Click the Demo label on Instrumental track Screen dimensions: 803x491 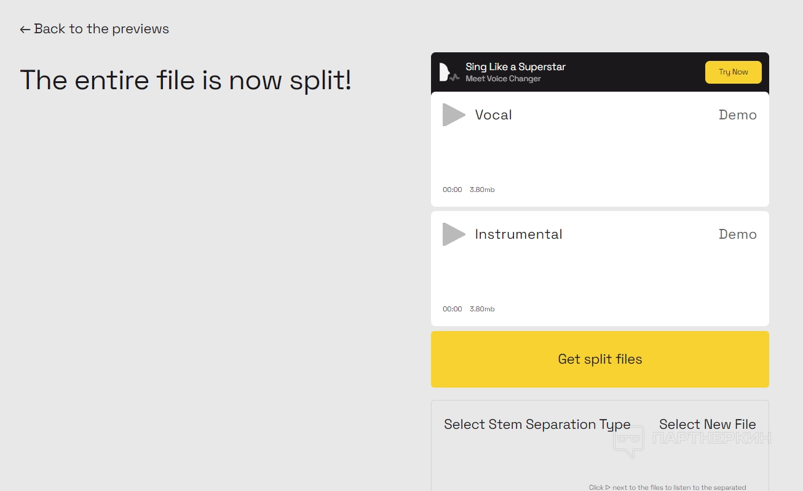point(737,234)
